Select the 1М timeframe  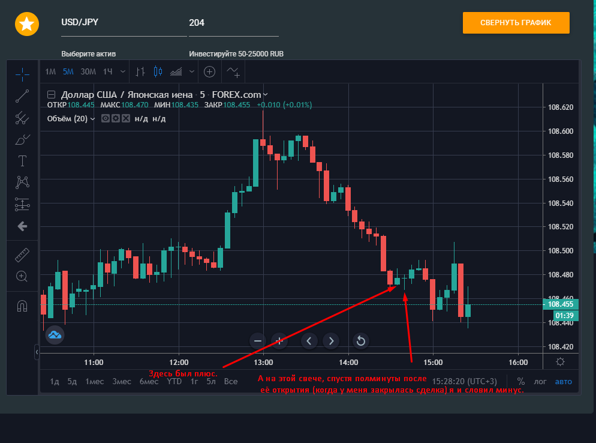(x=50, y=71)
